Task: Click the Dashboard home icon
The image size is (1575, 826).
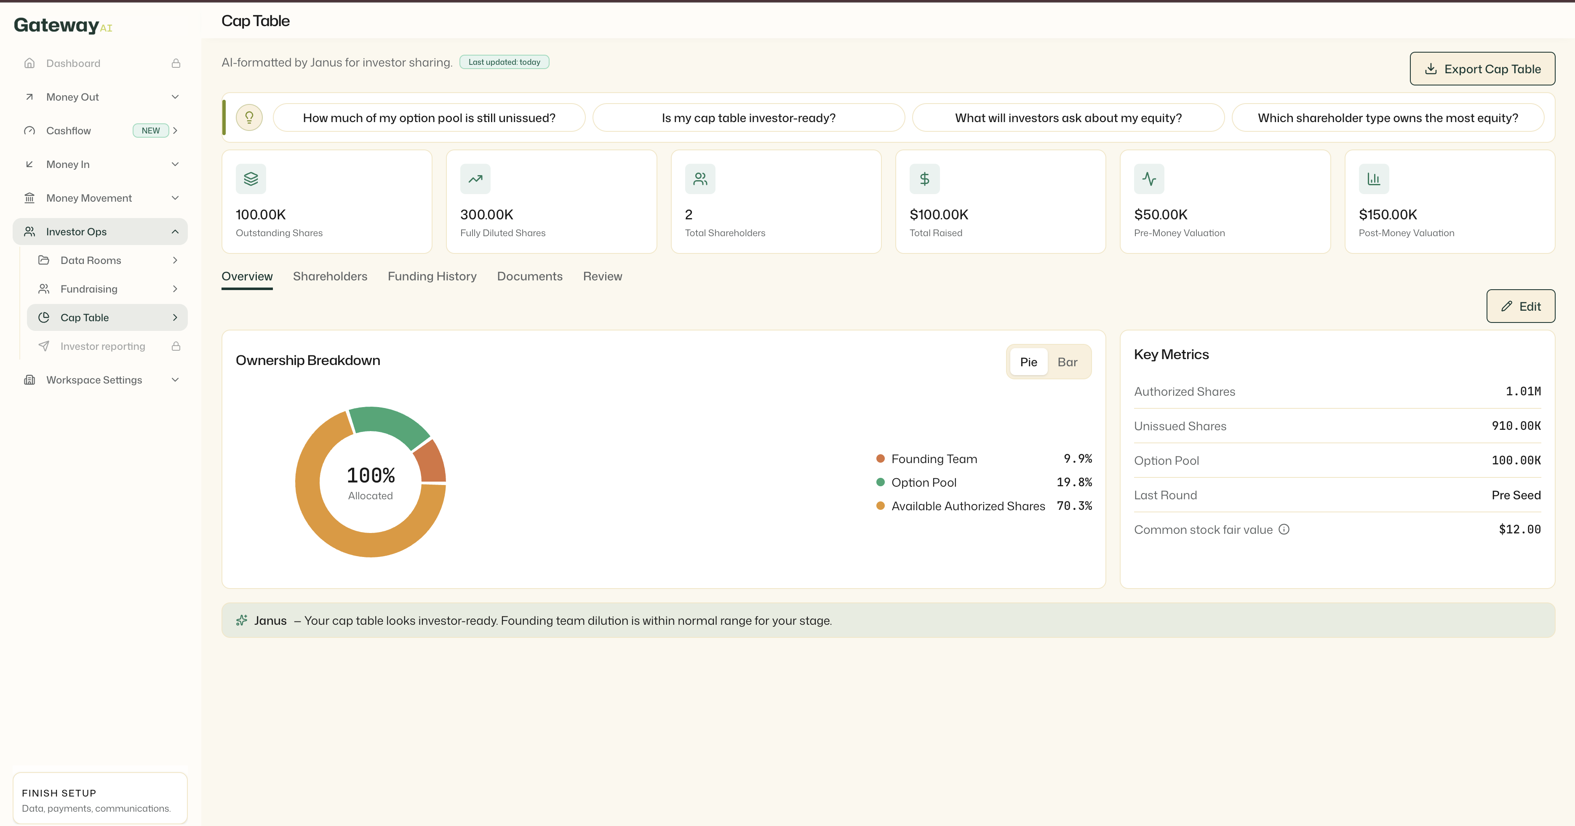Action: (x=29, y=63)
